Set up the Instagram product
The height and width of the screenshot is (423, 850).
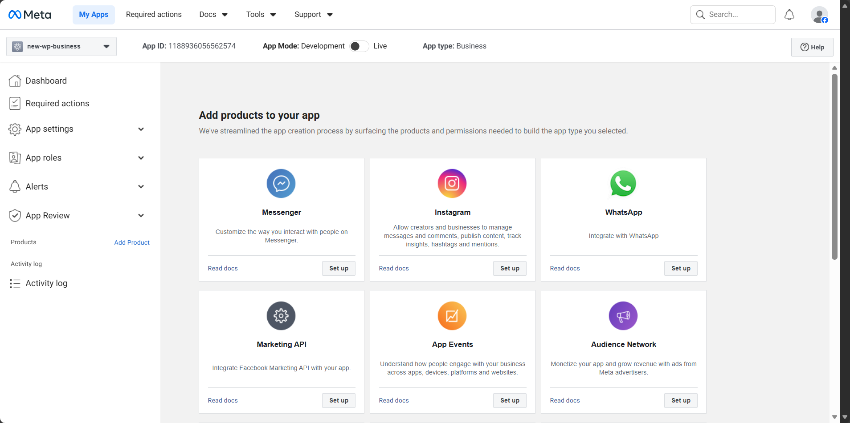pyautogui.click(x=510, y=268)
